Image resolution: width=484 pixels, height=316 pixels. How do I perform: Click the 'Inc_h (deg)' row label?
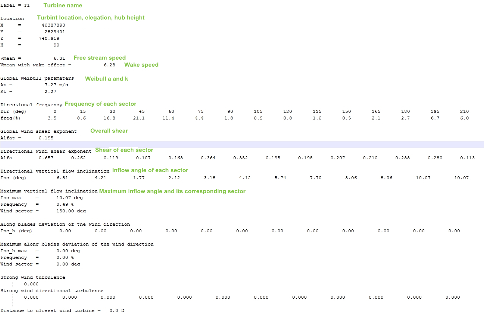[x=17, y=231]
